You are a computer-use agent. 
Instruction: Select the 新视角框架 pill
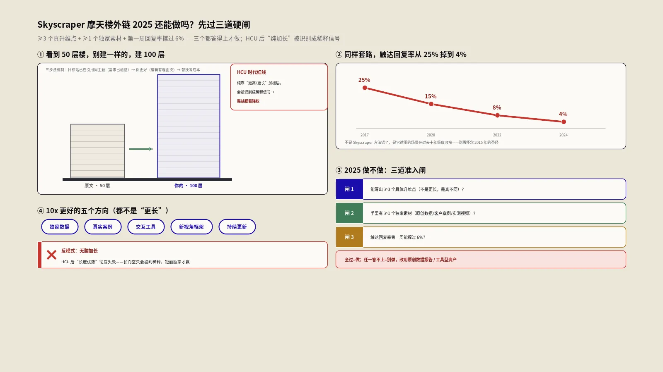(x=191, y=227)
